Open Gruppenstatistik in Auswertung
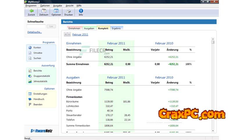The image size is (243, 140). [41, 76]
